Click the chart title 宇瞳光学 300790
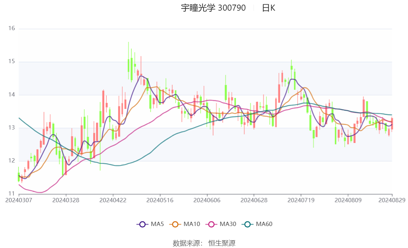 (x=213, y=8)
